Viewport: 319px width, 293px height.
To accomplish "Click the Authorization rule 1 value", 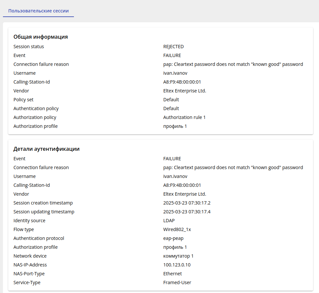I will (184, 117).
